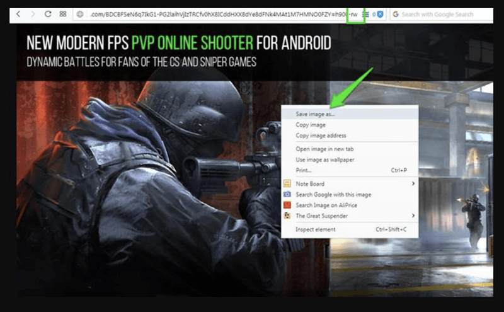Expand The Great Suspender submenu arrow
The height and width of the screenshot is (312, 504).
[413, 216]
